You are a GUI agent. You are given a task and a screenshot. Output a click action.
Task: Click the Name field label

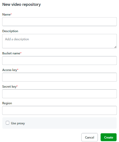pyautogui.click(x=6, y=14)
